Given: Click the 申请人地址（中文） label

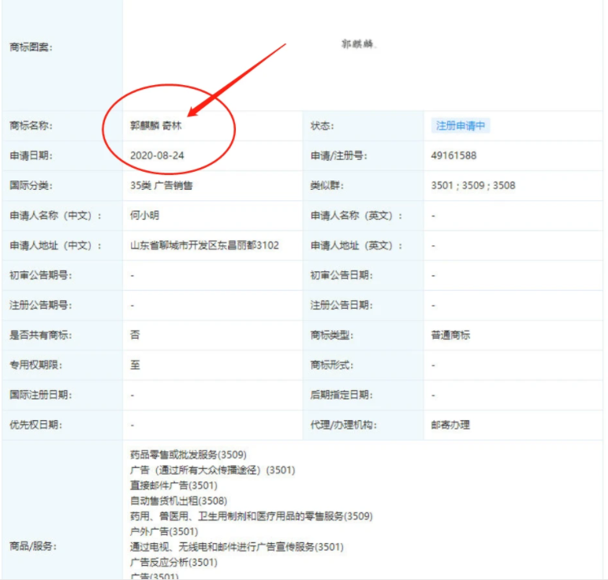Looking at the screenshot, I should pyautogui.click(x=55, y=245).
